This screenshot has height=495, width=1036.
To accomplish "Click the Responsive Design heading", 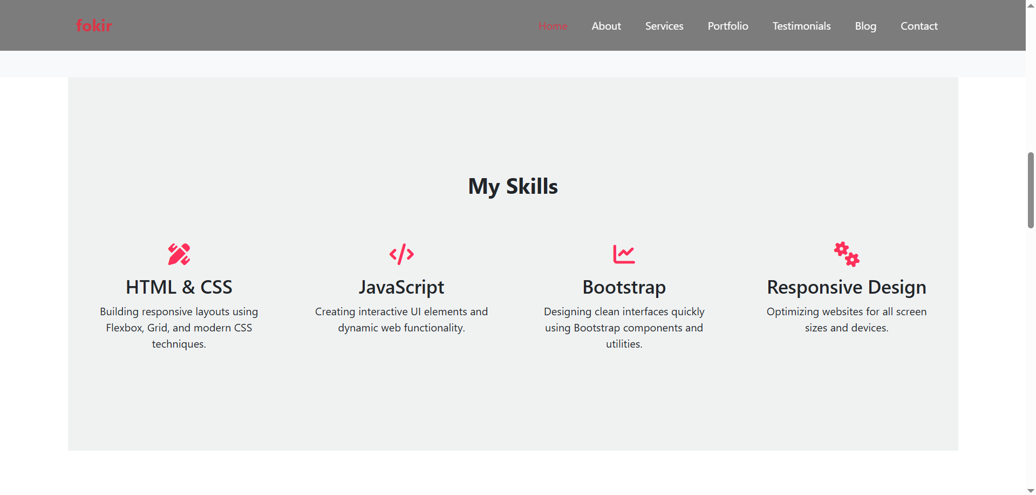I will coord(847,287).
